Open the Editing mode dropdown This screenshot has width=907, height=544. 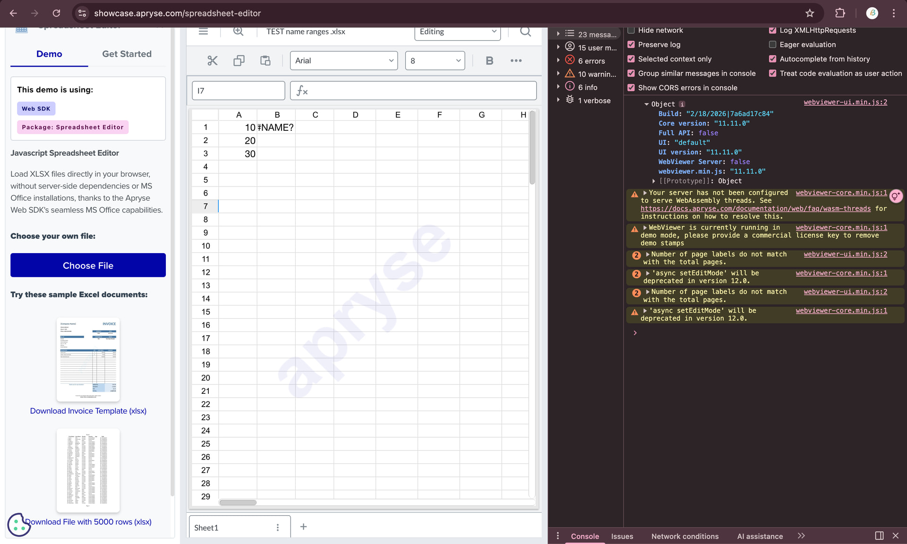[457, 32]
